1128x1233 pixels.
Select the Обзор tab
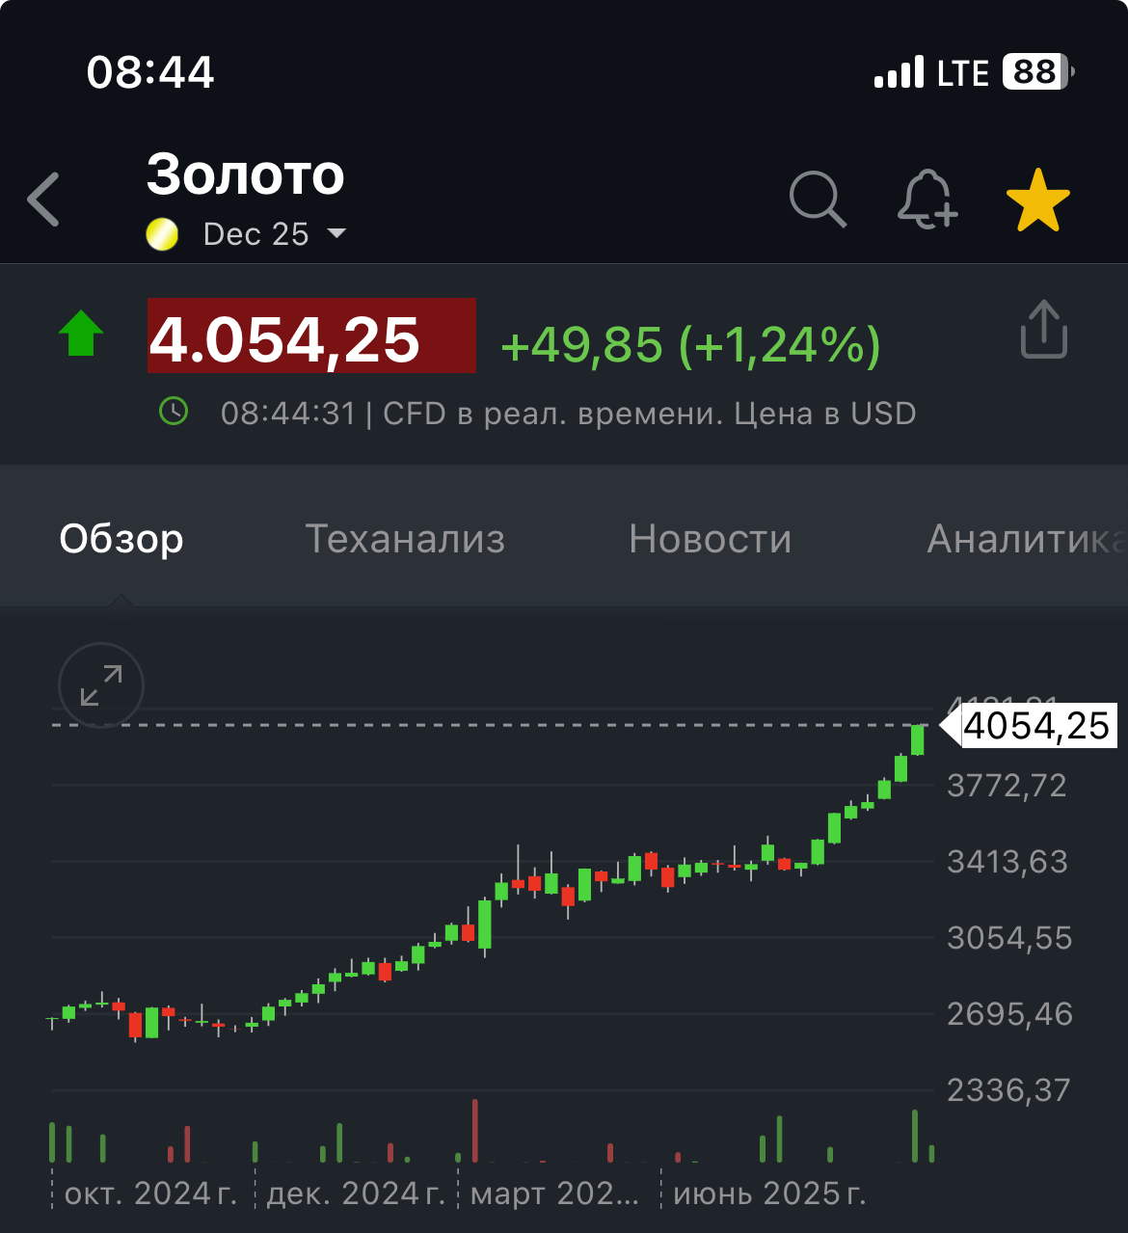121,539
